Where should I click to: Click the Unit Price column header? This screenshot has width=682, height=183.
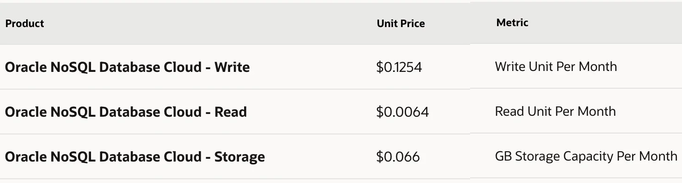click(401, 23)
